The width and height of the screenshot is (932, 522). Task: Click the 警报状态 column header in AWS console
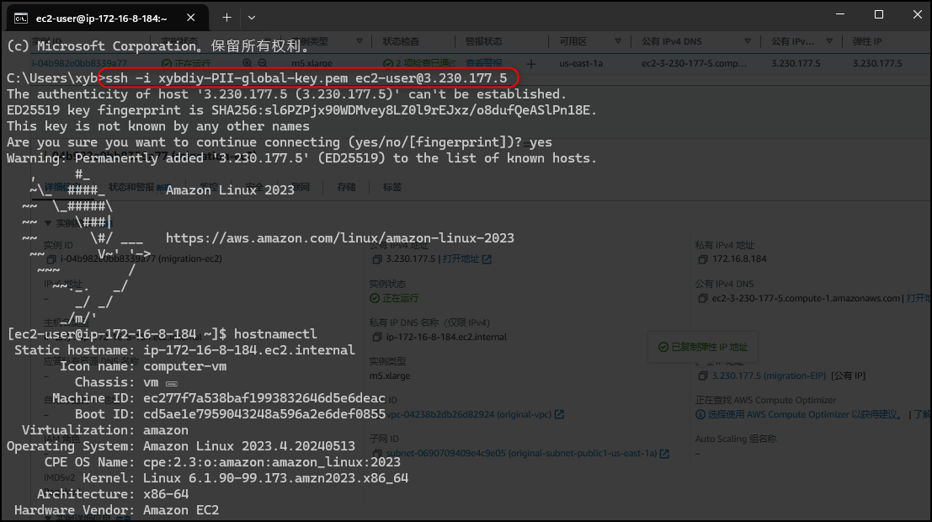pos(483,41)
